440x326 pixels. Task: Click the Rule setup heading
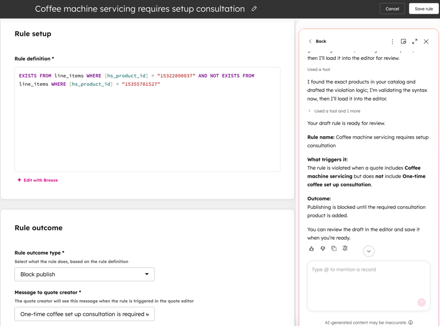pos(33,34)
